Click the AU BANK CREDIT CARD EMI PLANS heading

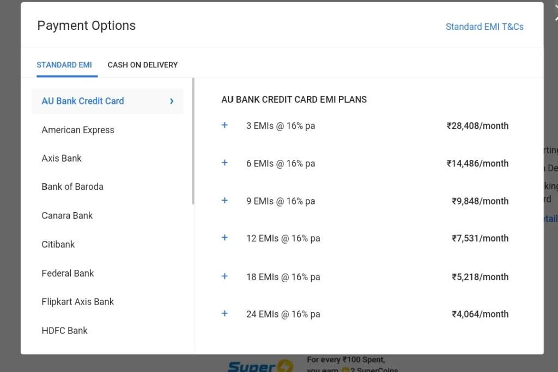294,100
